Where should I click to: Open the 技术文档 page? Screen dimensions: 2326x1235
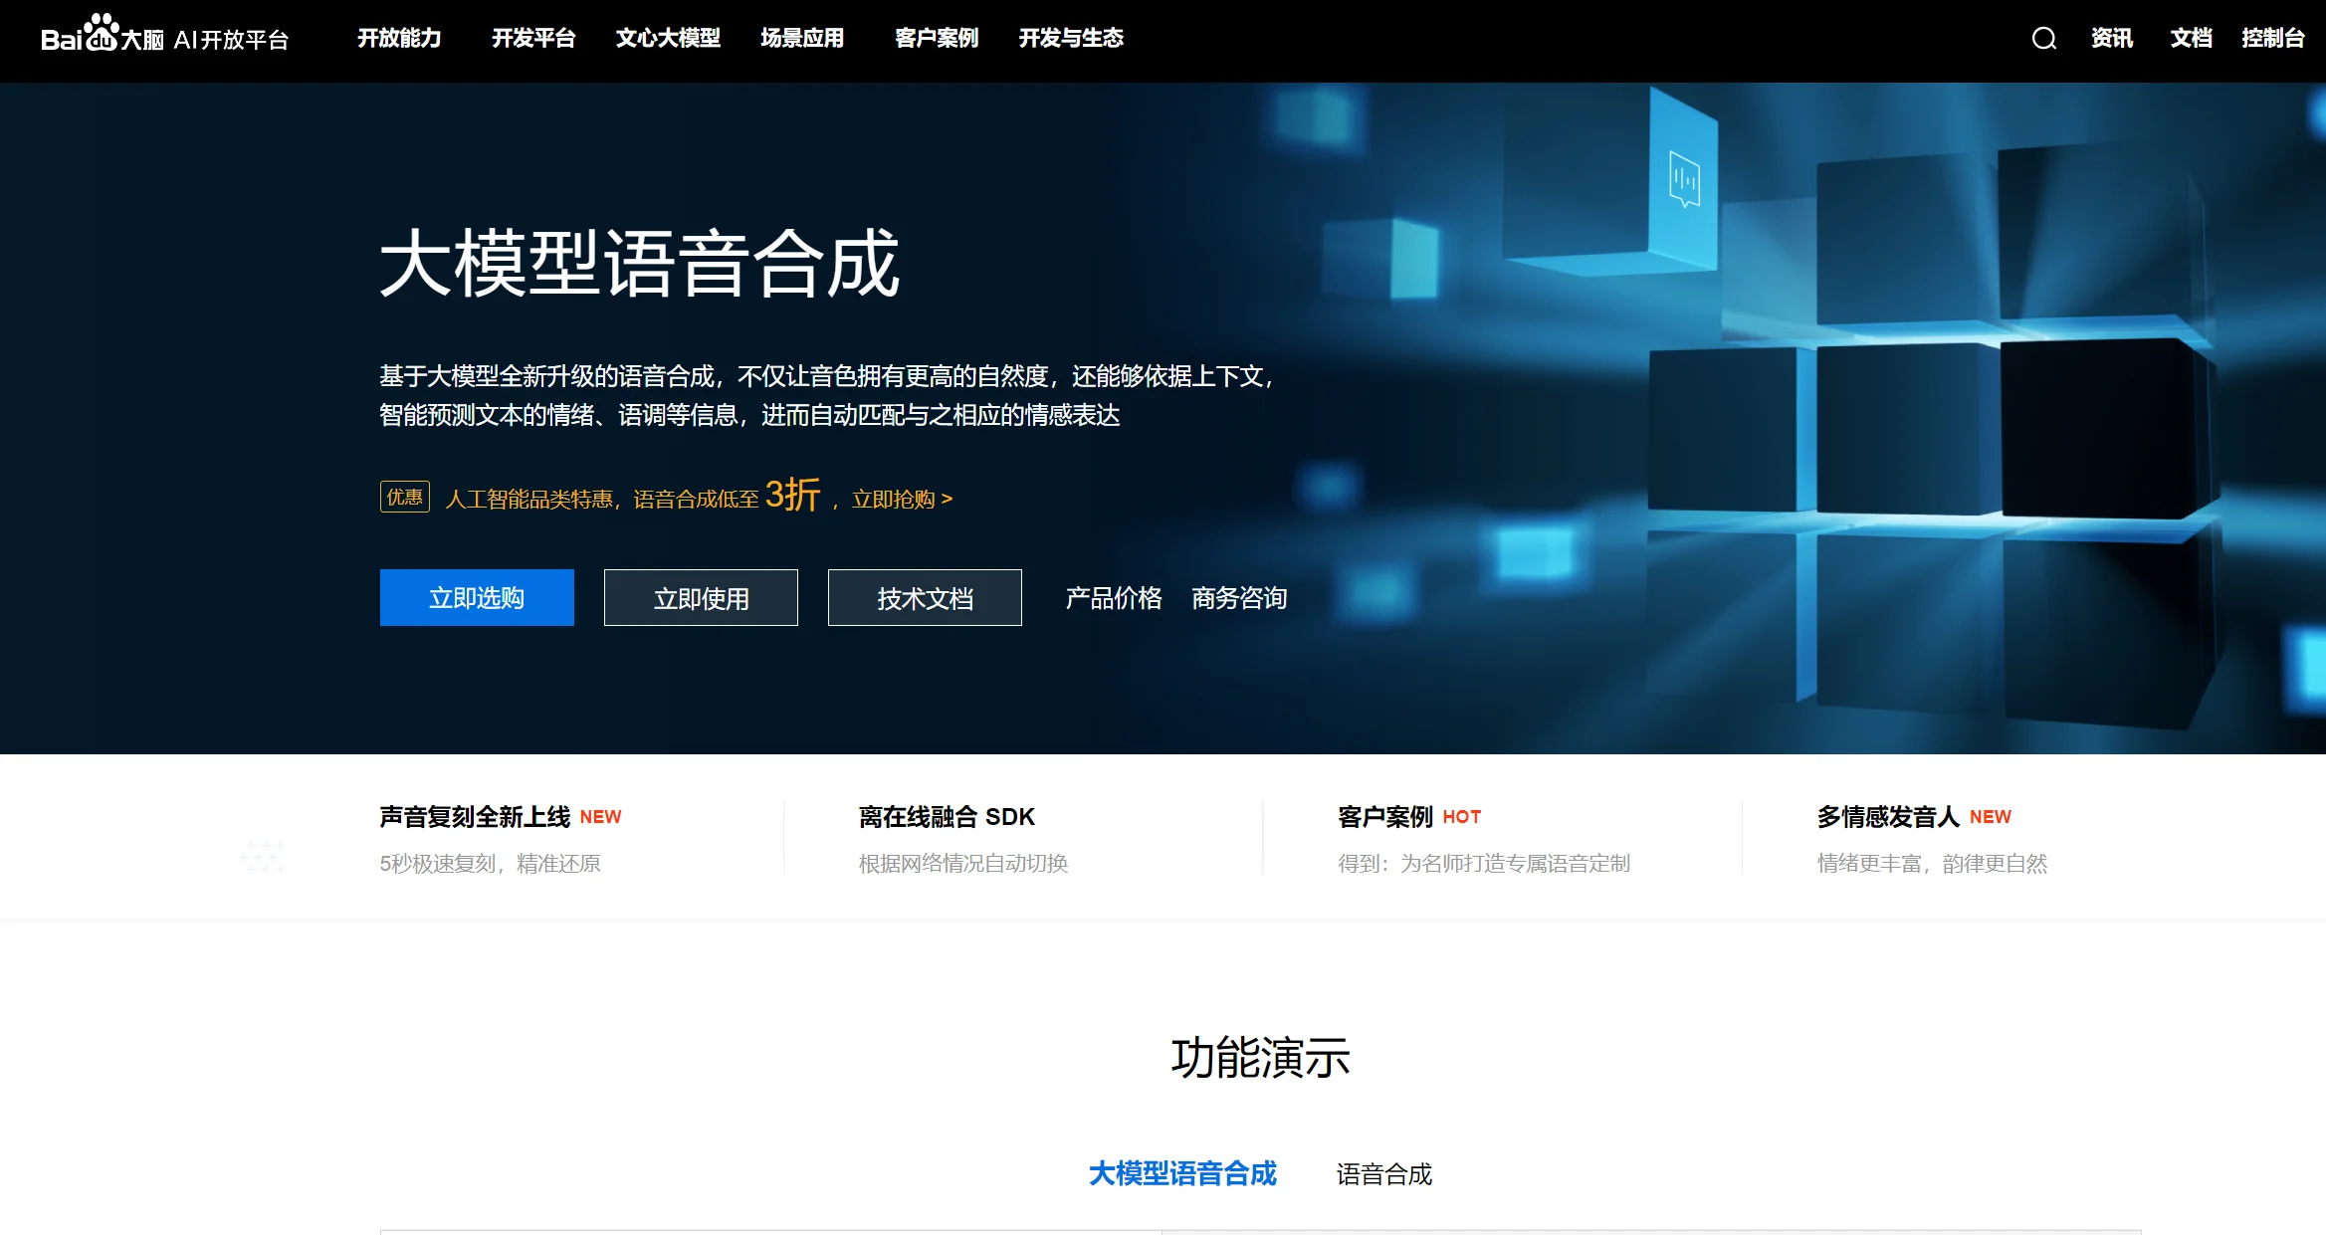(x=925, y=597)
